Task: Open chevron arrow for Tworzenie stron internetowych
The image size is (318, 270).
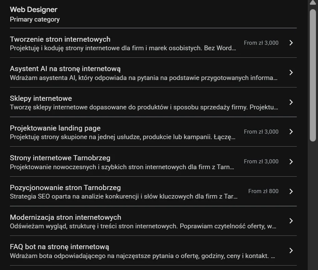Action: point(291,43)
